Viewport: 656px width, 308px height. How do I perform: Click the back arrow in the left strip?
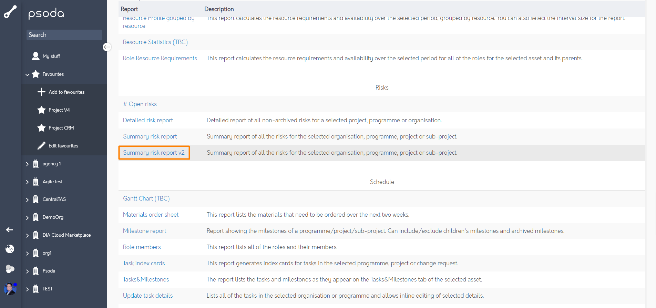point(10,230)
